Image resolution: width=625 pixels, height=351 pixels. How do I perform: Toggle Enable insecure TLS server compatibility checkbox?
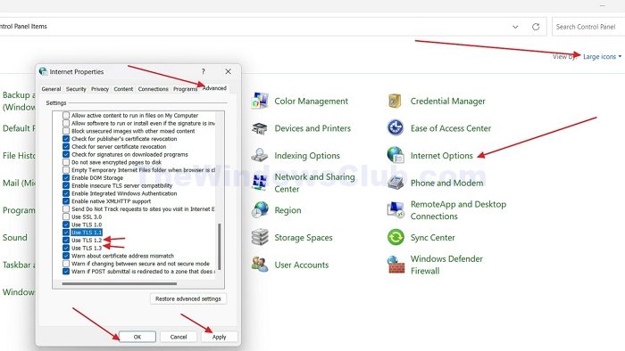(66, 185)
